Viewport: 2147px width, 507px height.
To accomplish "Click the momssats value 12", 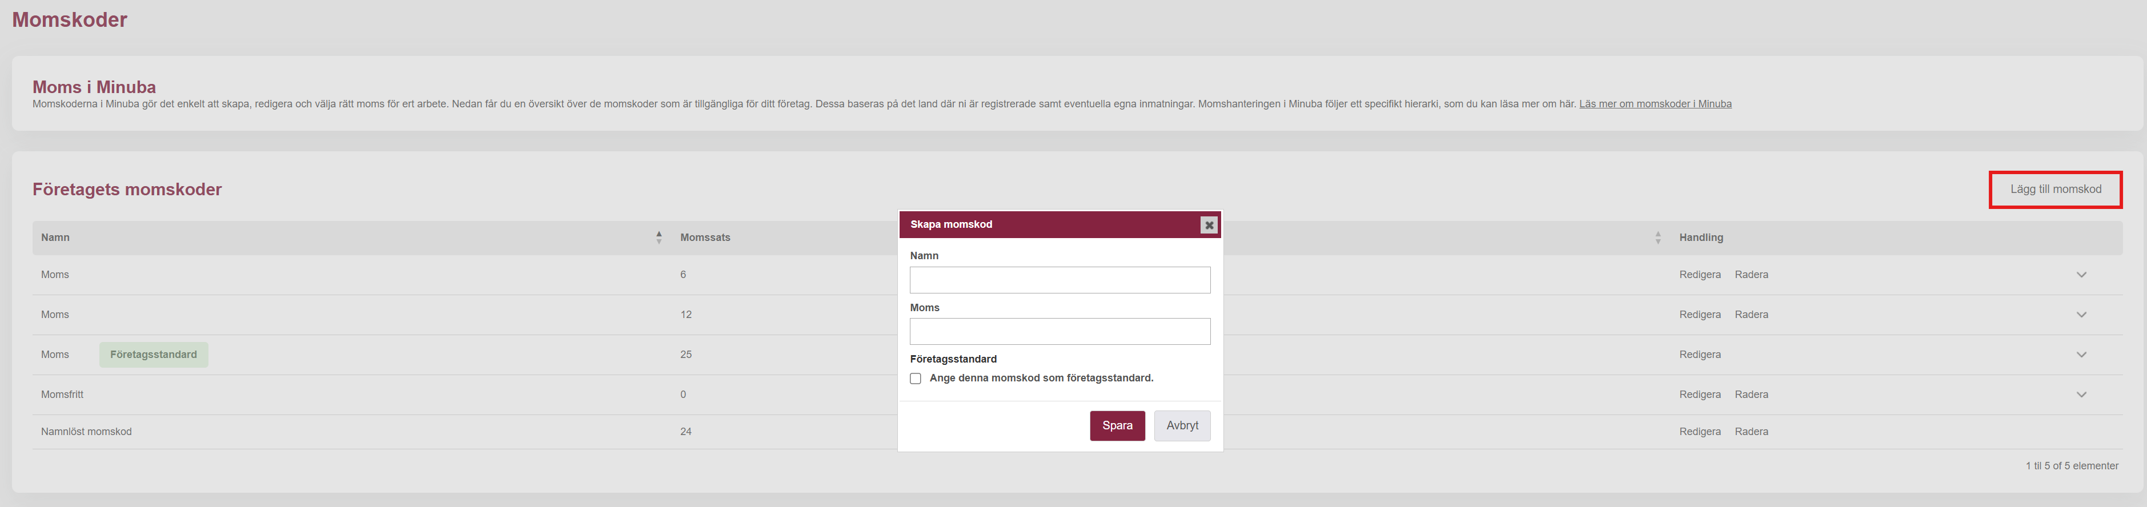I will coord(686,315).
